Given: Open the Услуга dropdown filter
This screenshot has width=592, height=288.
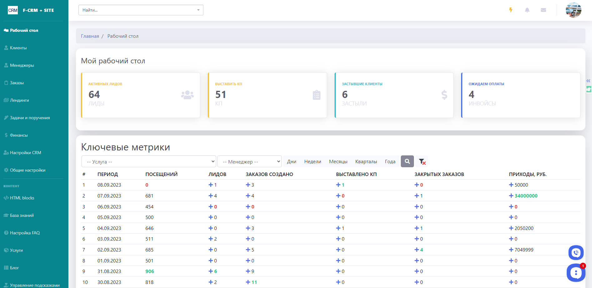Looking at the screenshot, I should [x=149, y=162].
